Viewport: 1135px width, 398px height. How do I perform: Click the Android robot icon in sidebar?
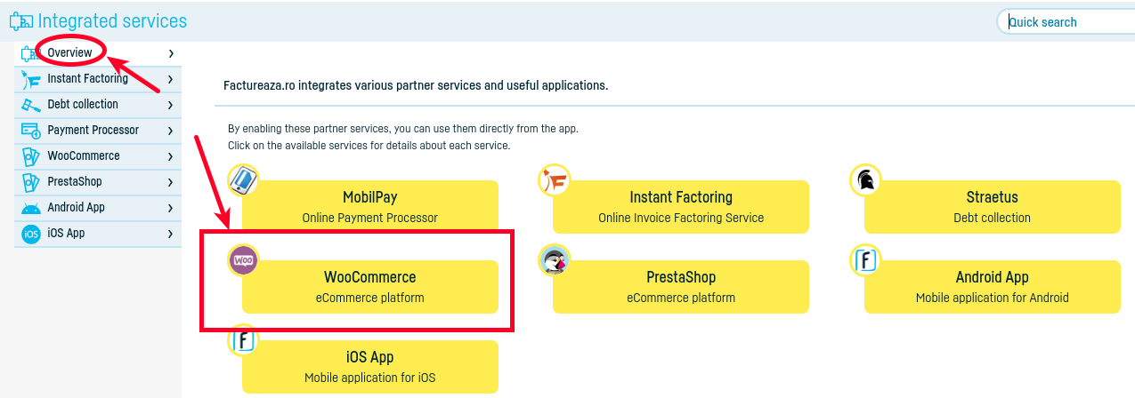31,208
